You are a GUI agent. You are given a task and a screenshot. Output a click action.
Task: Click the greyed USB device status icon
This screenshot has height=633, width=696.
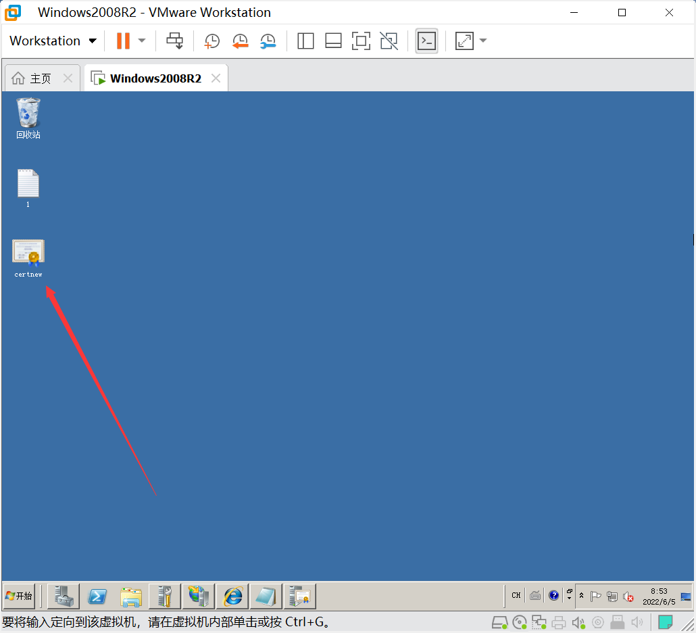618,622
